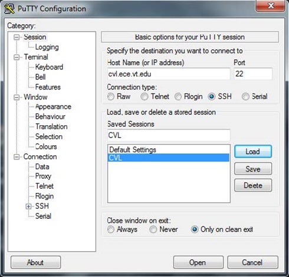
Task: Collapse the Window tree node
Action: click(17, 97)
